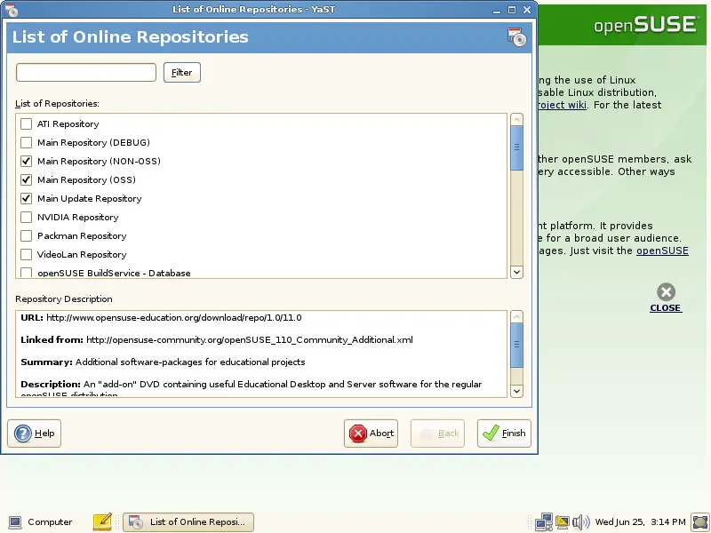The width and height of the screenshot is (711, 533).
Task: Click the gray X close icon in openSUSE window
Action: (x=666, y=292)
